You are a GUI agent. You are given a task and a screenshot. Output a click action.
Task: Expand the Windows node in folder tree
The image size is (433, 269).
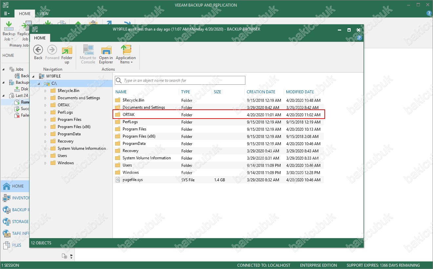tap(45, 163)
